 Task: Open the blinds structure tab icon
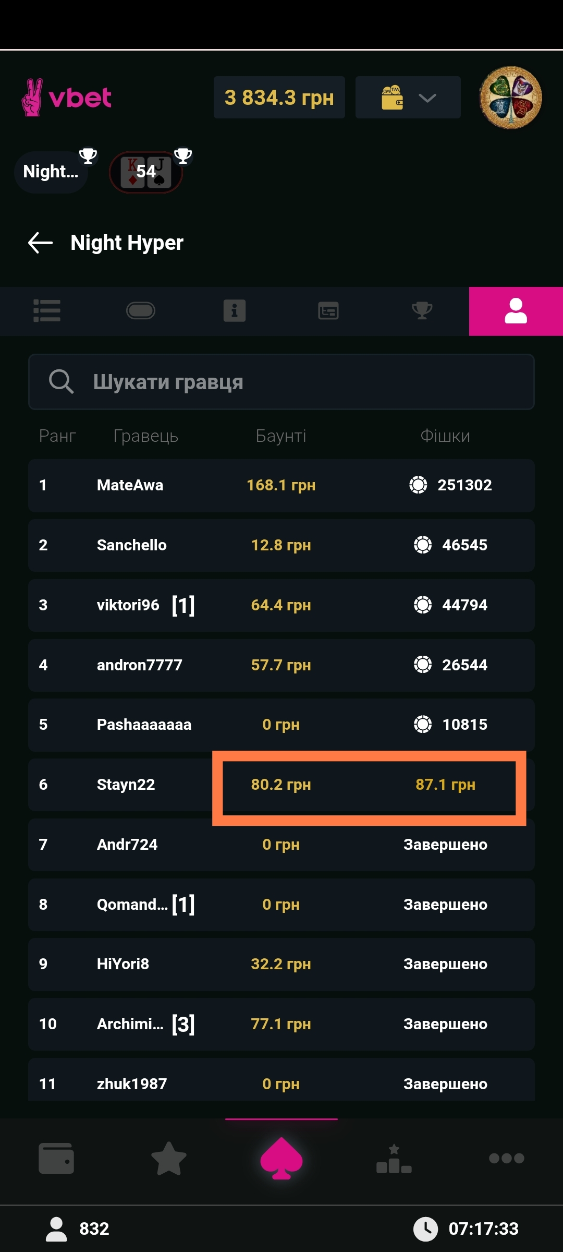pyautogui.click(x=328, y=311)
